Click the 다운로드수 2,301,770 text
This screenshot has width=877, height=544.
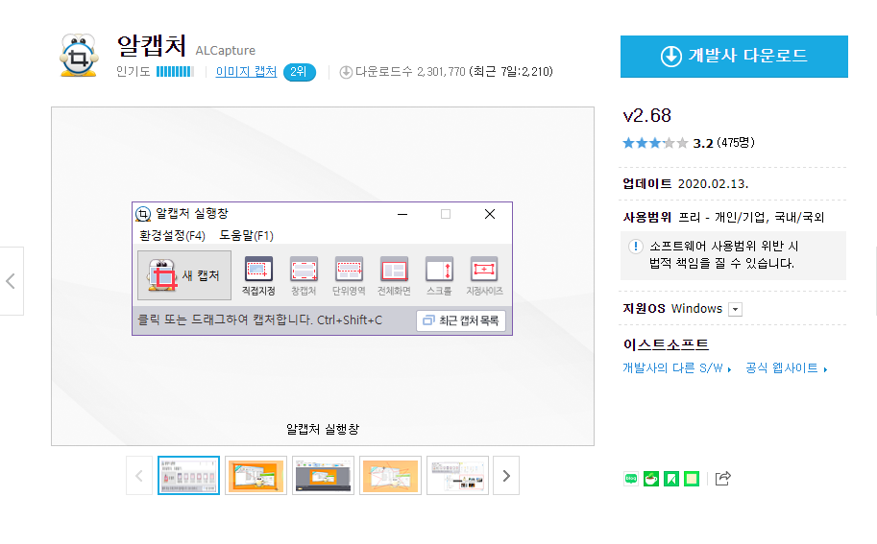coord(410,72)
